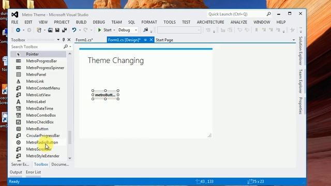Select MetroButton in the Toolbox
This screenshot has height=186, width=331.
pos(38,129)
